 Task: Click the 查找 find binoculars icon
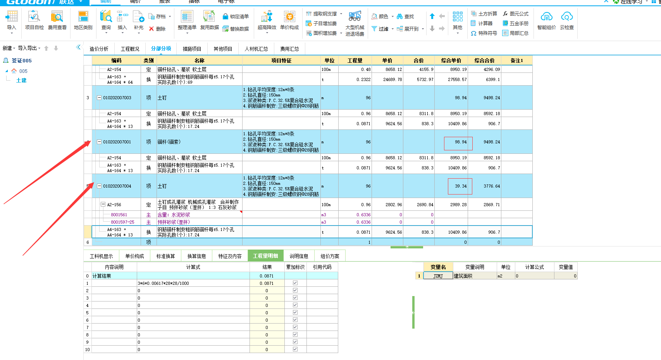point(399,16)
